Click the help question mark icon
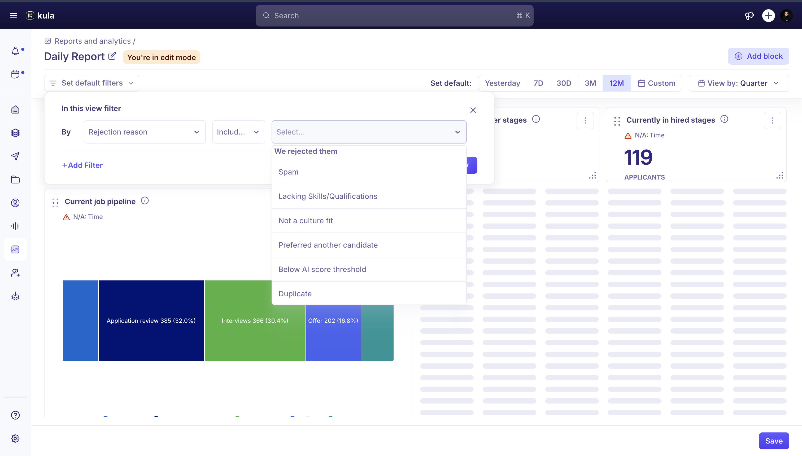The width and height of the screenshot is (802, 456). coord(15,415)
